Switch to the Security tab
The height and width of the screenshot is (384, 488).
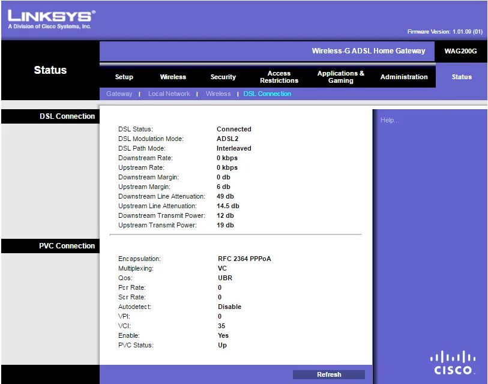(223, 77)
